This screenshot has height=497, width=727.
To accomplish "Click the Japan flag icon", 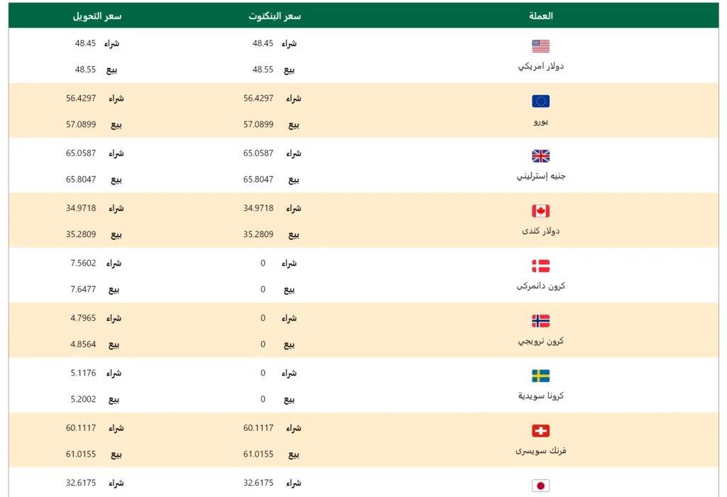I will pyautogui.click(x=540, y=486).
